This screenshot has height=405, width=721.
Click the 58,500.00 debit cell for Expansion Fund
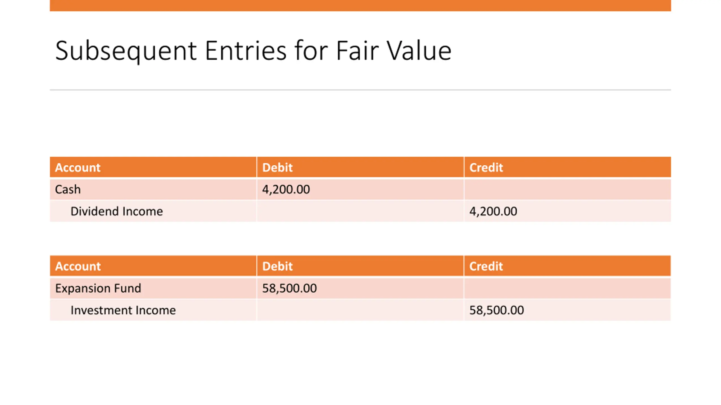click(360, 288)
